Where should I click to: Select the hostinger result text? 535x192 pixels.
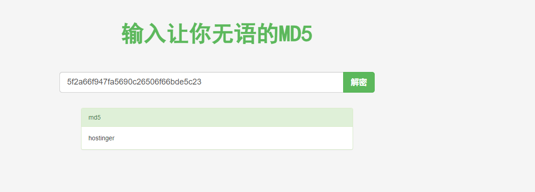click(x=101, y=138)
